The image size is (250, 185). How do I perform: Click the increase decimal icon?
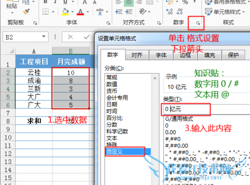tap(169, 11)
